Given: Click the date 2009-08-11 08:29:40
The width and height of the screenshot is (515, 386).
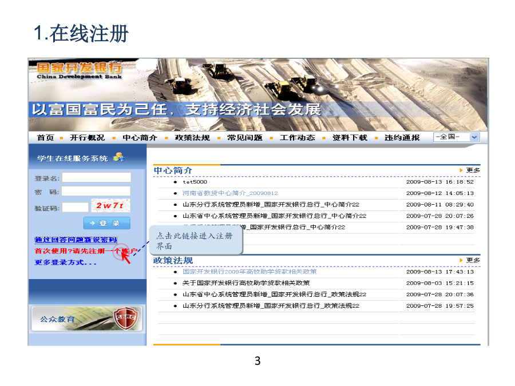Looking at the screenshot, I should point(440,205).
